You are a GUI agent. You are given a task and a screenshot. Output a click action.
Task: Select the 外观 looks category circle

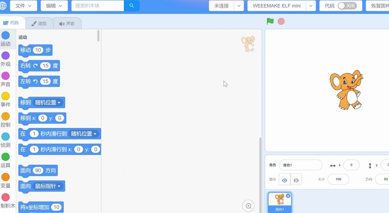pos(5,56)
